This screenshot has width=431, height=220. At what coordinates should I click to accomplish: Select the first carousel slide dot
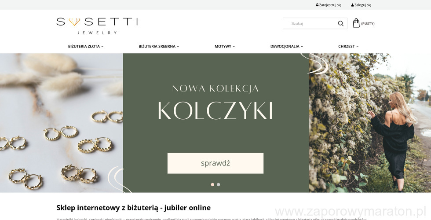(212, 184)
